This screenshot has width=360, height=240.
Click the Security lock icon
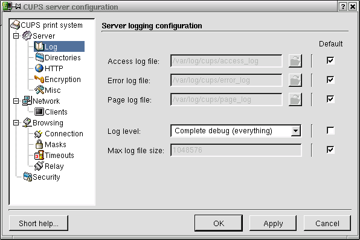(x=28, y=177)
